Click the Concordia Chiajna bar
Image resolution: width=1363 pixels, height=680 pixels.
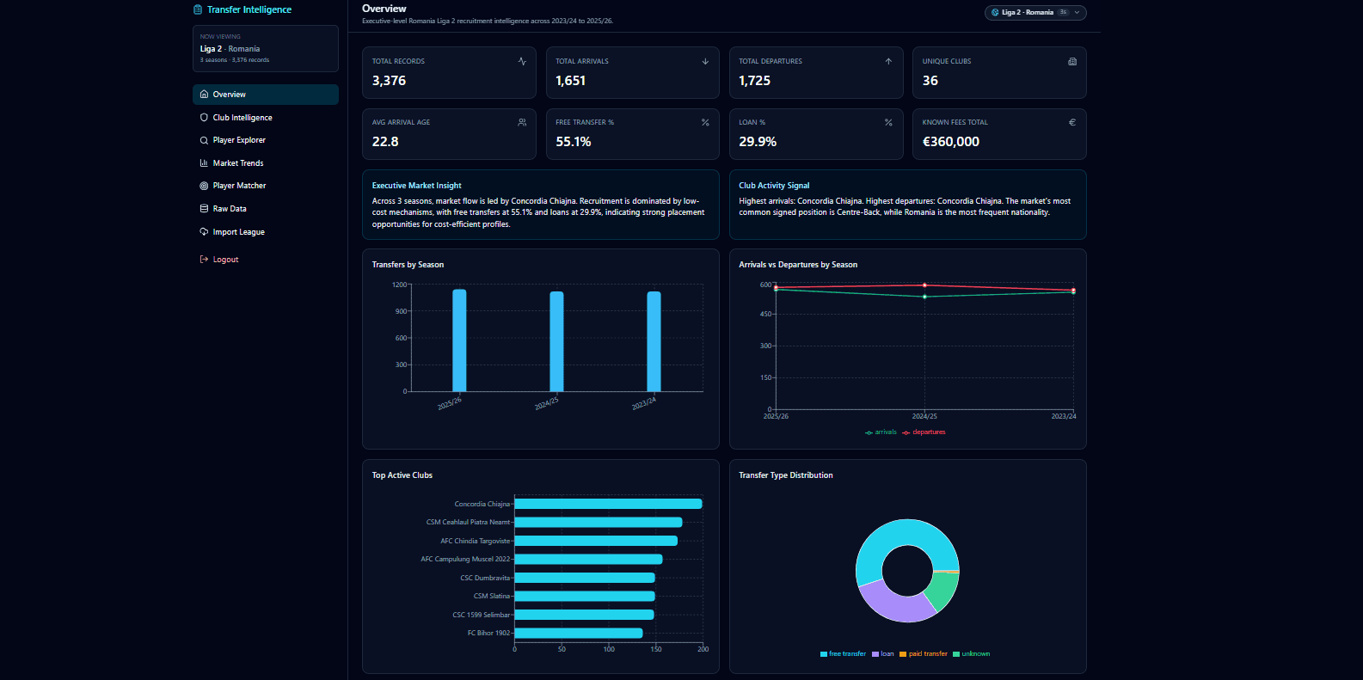(608, 504)
